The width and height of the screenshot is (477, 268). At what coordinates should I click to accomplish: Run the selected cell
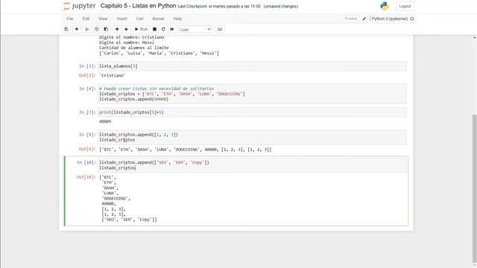click(x=141, y=29)
